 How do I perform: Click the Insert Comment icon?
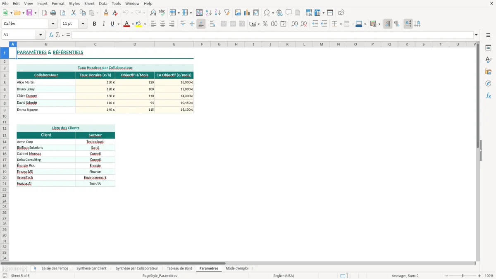(289, 13)
